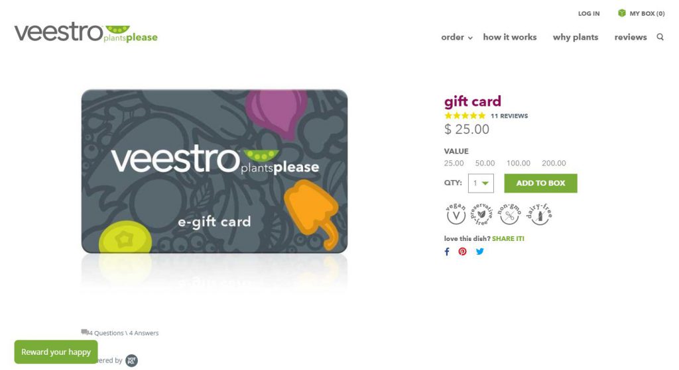The width and height of the screenshot is (679, 370).
Task: Click the search magnifier icon
Action: (x=660, y=37)
